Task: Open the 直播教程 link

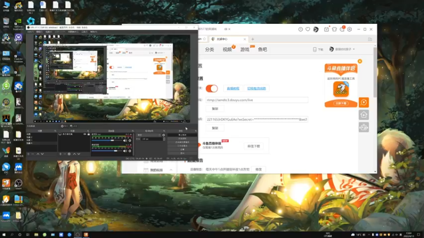Action: [x=233, y=88]
